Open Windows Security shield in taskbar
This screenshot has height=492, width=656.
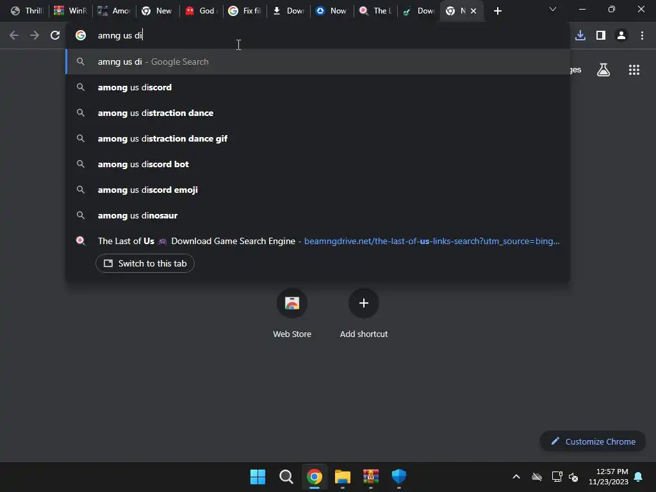click(398, 477)
